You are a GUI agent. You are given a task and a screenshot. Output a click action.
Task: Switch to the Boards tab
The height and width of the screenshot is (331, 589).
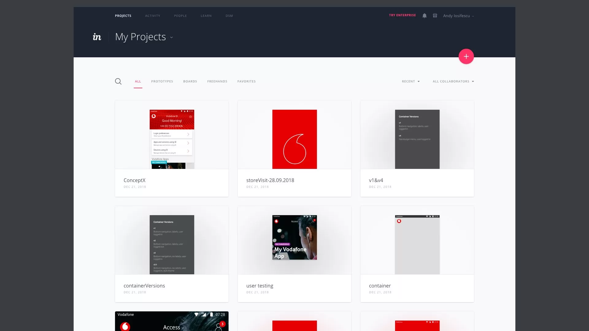[x=190, y=82]
